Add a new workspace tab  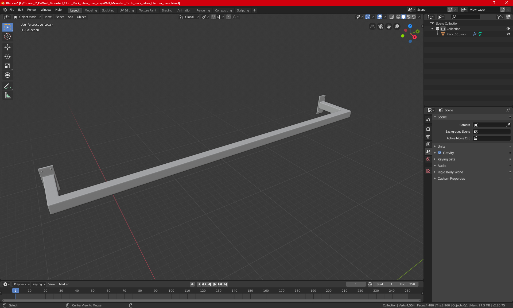pos(254,10)
